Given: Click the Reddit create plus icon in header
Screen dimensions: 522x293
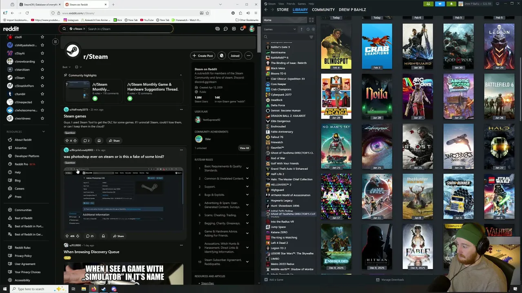Looking at the screenshot, I should 234,29.
